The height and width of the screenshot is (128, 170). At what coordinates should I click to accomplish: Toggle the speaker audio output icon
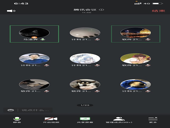point(11,11)
